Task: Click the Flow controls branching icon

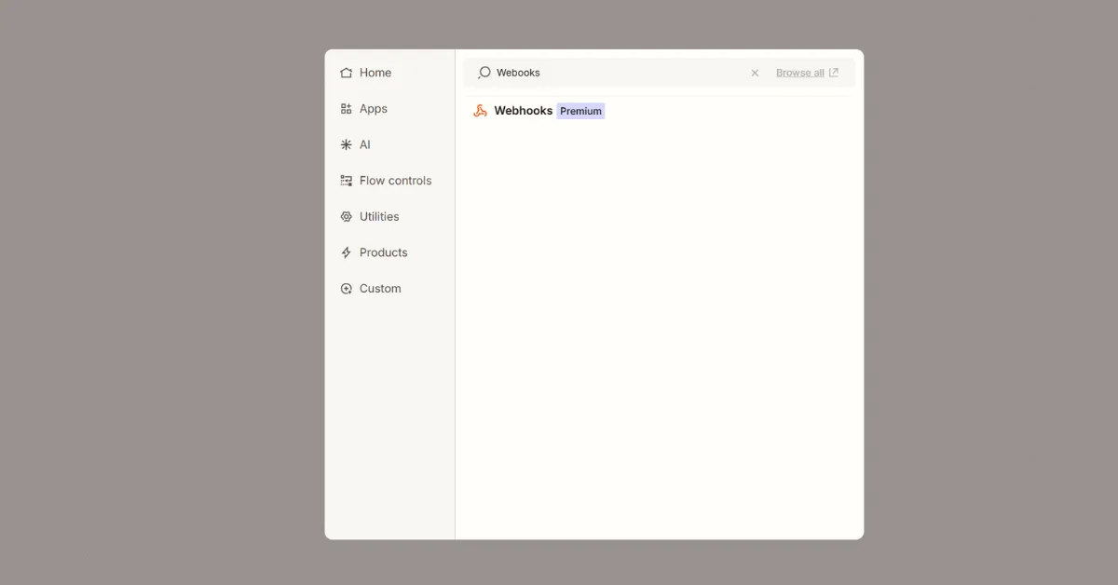Action: point(346,180)
